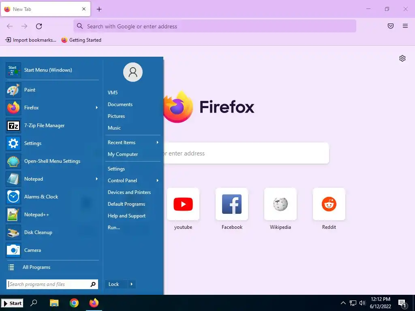Expand the Recent Items submenu
This screenshot has width=415, height=311.
[158, 143]
